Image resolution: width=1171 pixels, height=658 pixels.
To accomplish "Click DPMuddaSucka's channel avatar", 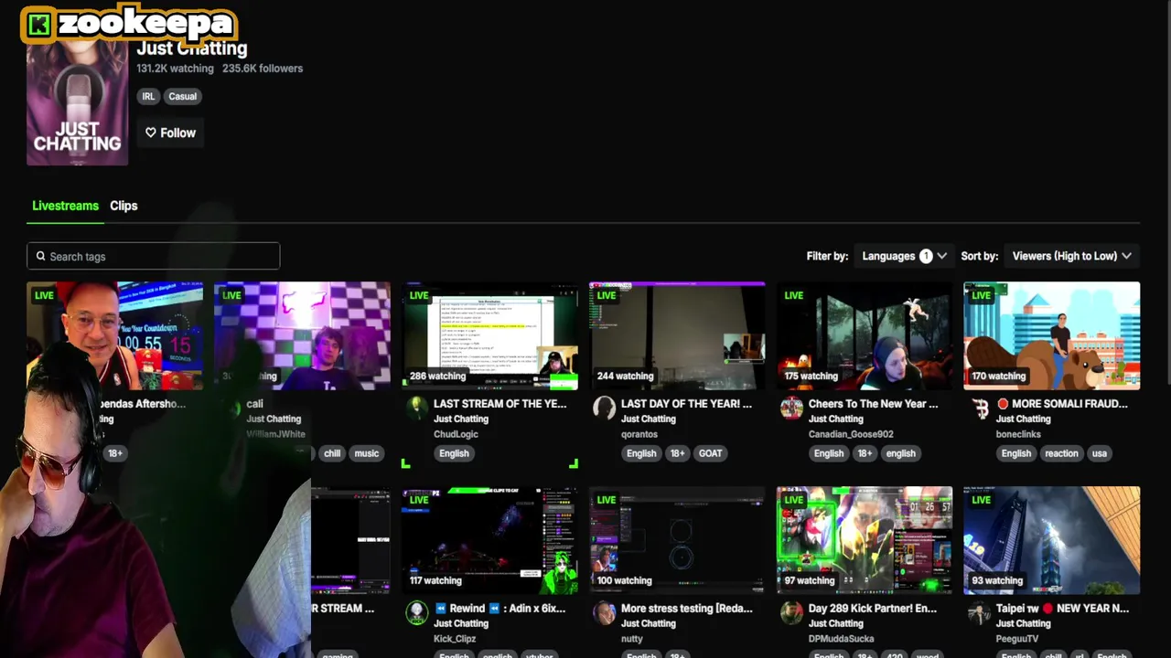I will click(x=791, y=612).
